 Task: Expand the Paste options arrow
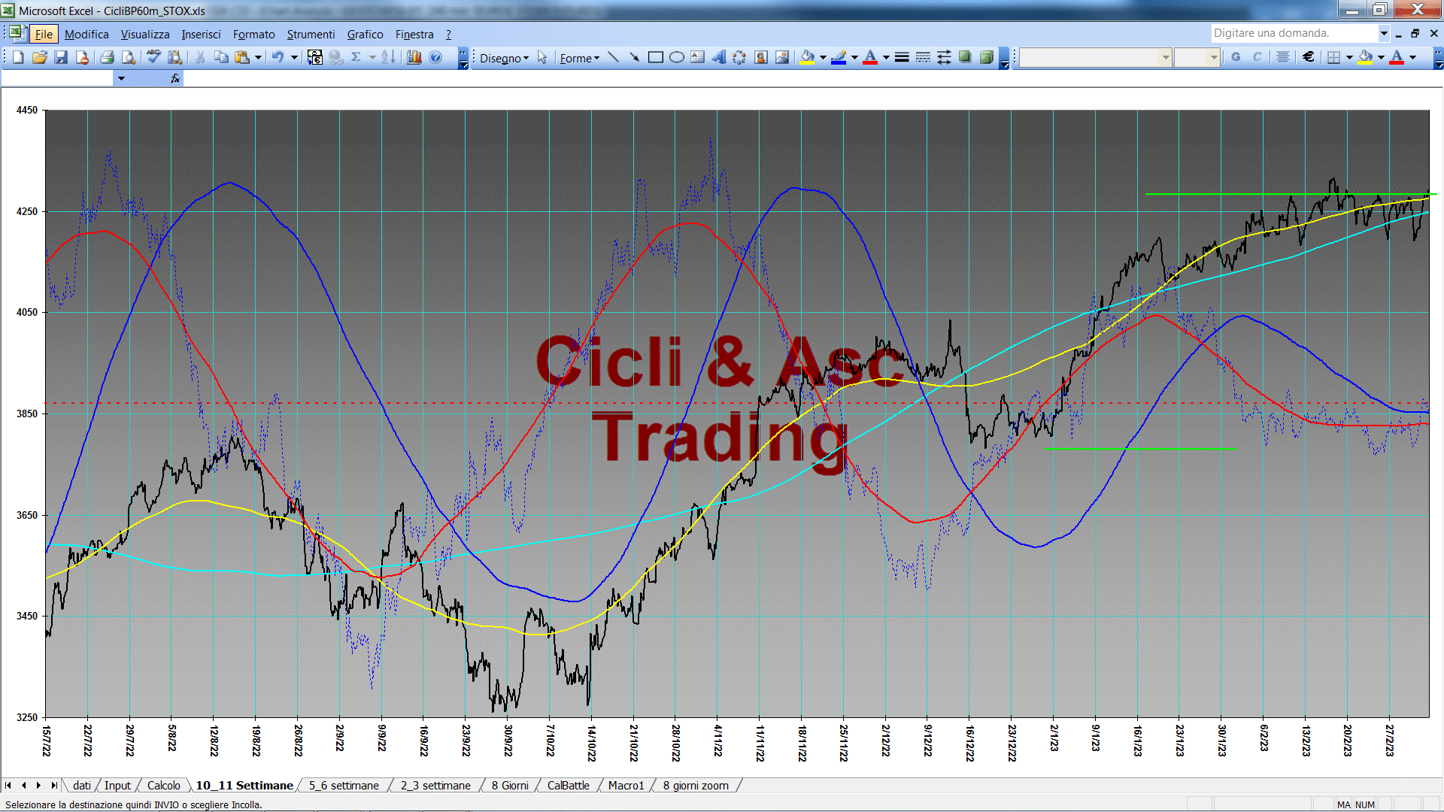click(x=258, y=57)
